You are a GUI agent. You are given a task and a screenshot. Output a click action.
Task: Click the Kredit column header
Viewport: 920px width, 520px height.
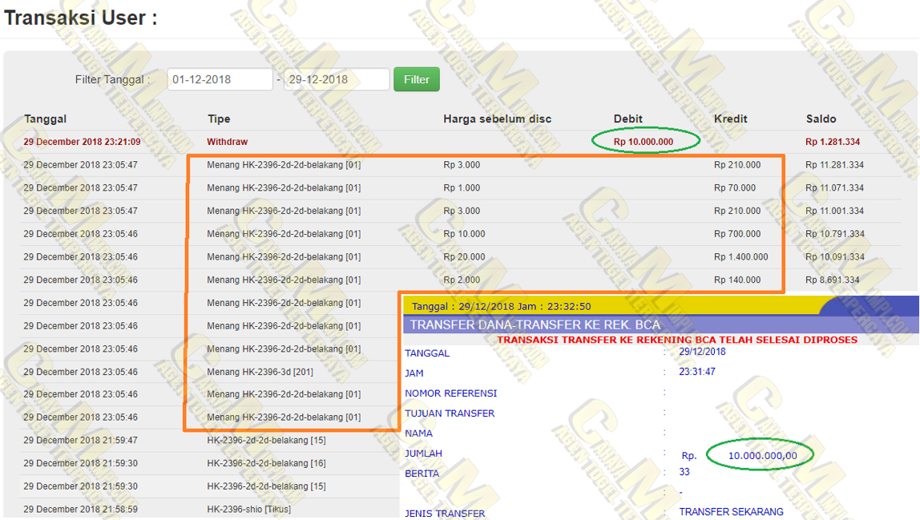coord(730,119)
